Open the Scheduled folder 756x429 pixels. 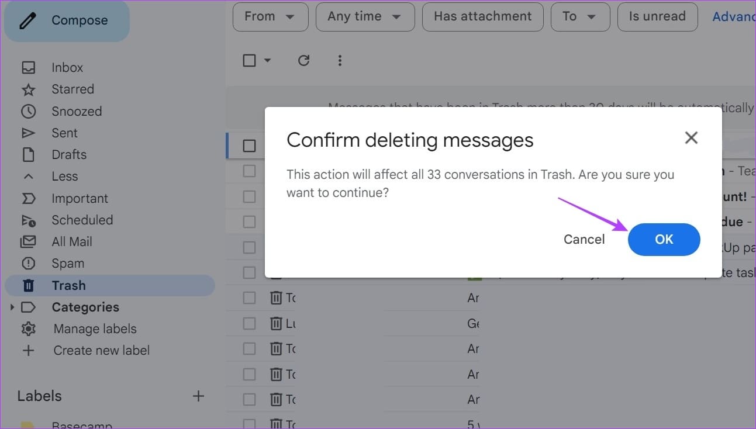tap(82, 220)
